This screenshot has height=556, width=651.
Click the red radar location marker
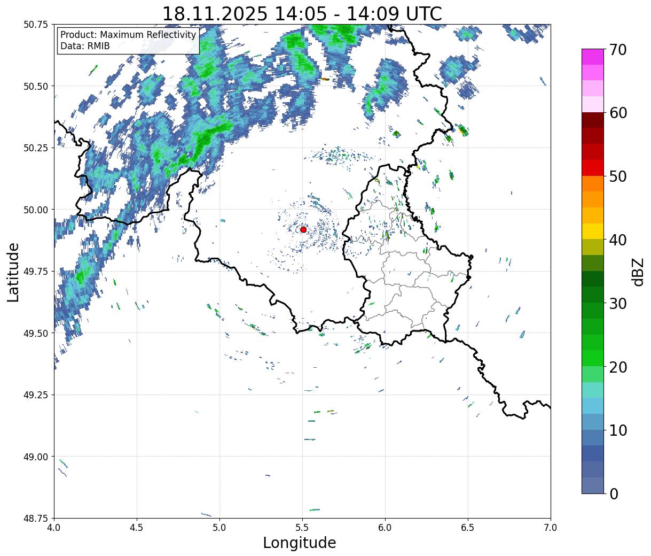coord(303,229)
